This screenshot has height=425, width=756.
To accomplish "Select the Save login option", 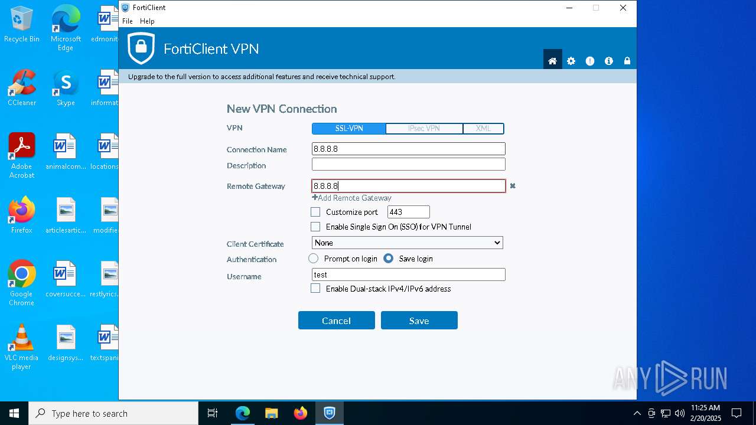I will (389, 259).
